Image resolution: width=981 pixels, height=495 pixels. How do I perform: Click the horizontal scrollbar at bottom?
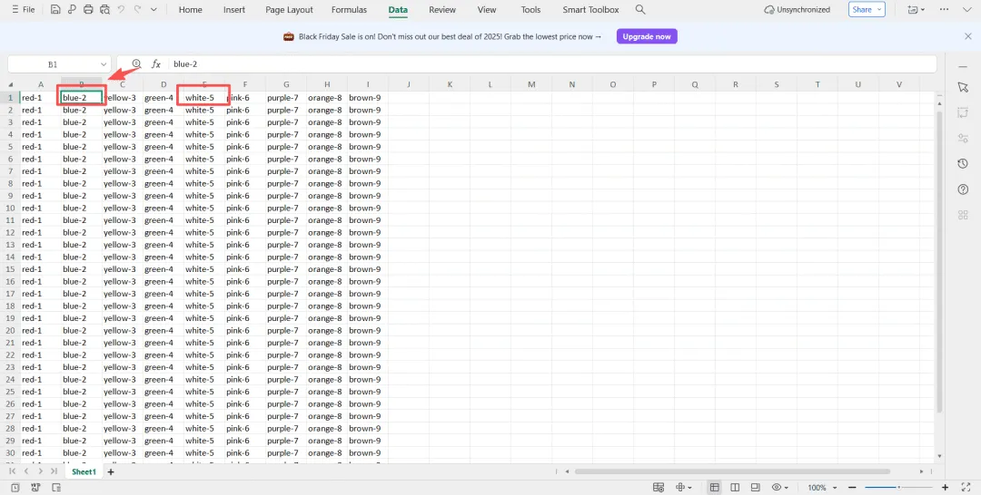[x=732, y=472]
